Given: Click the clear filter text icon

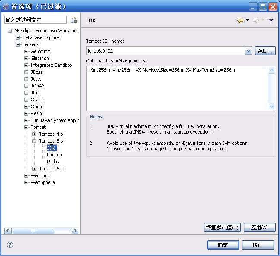Looking at the screenshot, I should 74,20.
